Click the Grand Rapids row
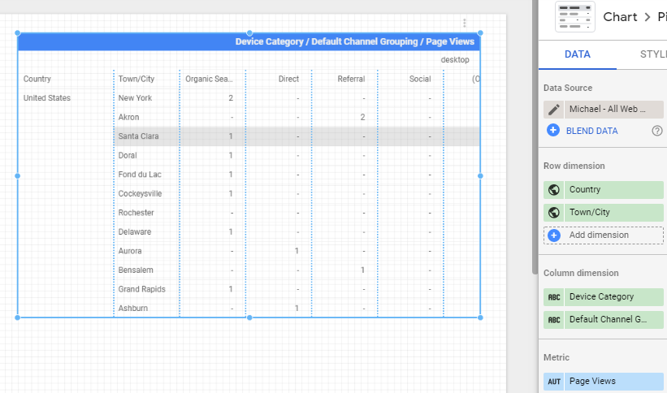Screen dimensions: 667x393 [297, 290]
